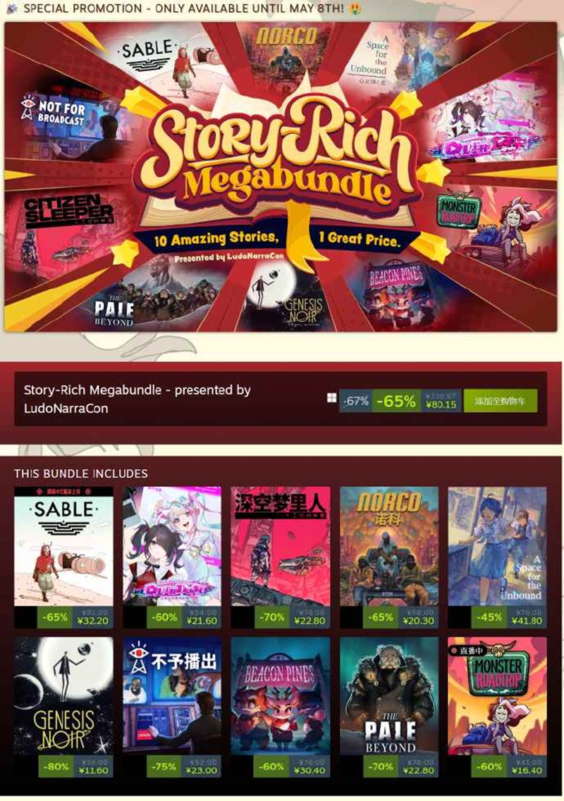Click the -65% bundle discount badge
564x801 pixels.
396,401
